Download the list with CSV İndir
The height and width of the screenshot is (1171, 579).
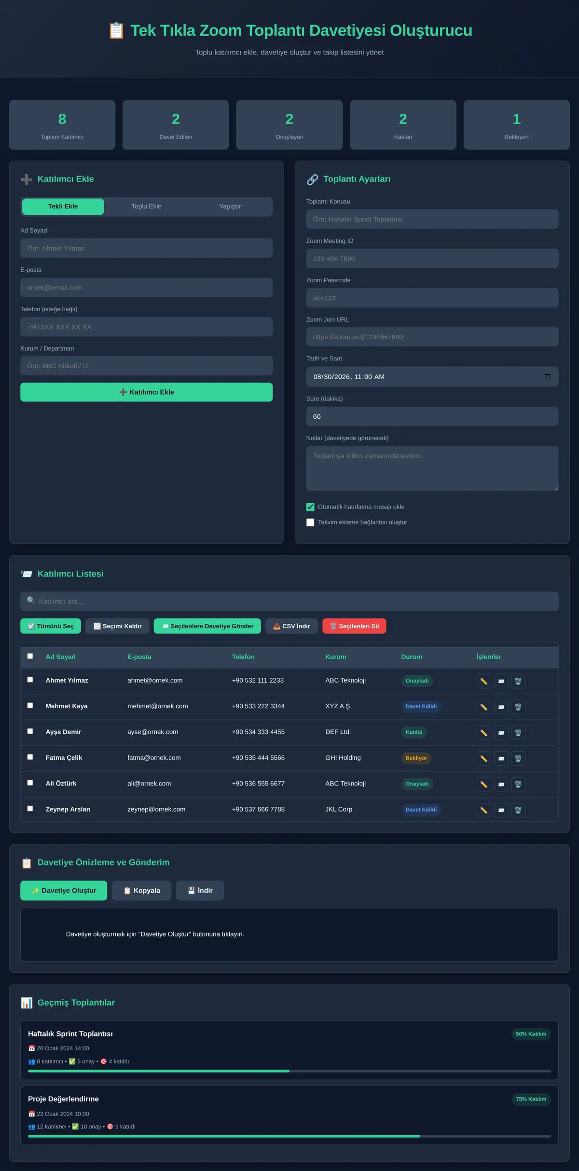click(291, 626)
